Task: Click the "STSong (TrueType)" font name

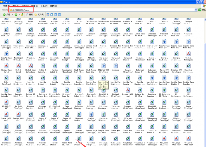Action: (x=6, y=132)
